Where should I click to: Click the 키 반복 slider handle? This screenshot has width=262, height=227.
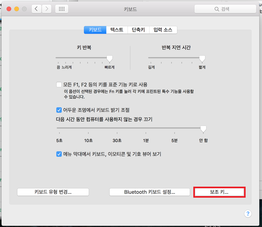[110, 59]
